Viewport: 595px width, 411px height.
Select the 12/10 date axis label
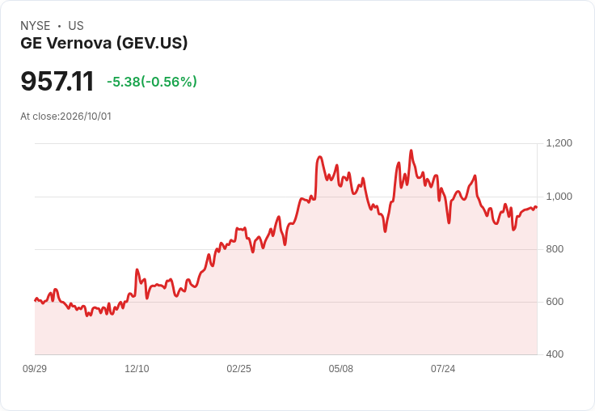137,368
